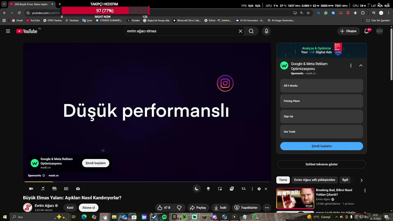This screenshot has width=393, height=221.
Task: Select the İlgili filter chip
Action: (345, 180)
